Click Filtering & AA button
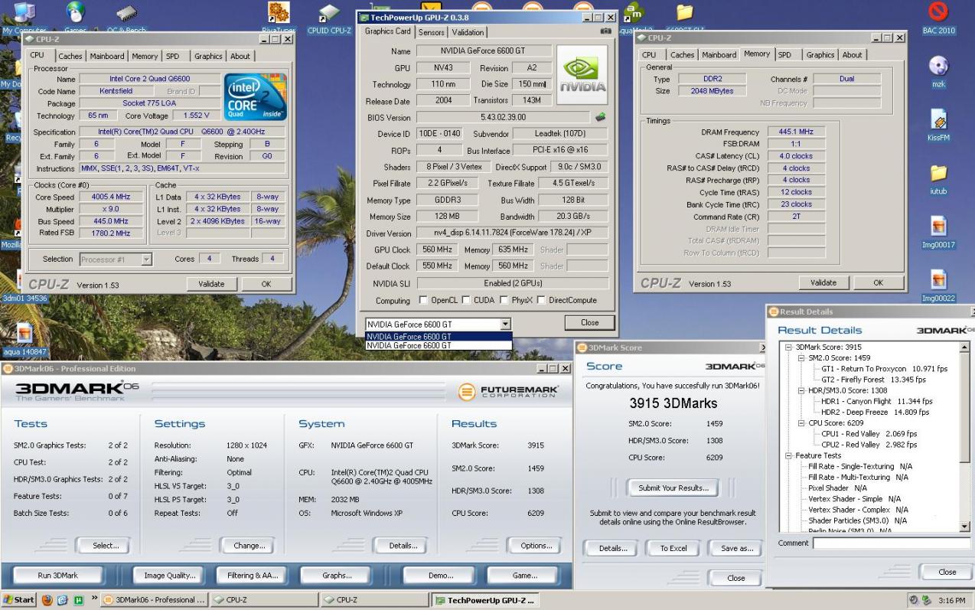This screenshot has height=610, width=975. click(252, 576)
